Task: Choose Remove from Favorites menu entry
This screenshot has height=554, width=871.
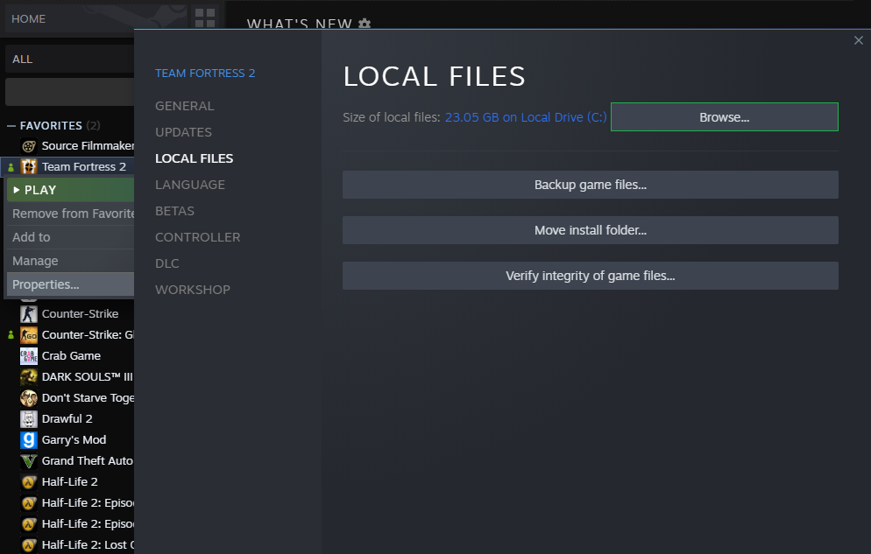Action: (x=70, y=214)
